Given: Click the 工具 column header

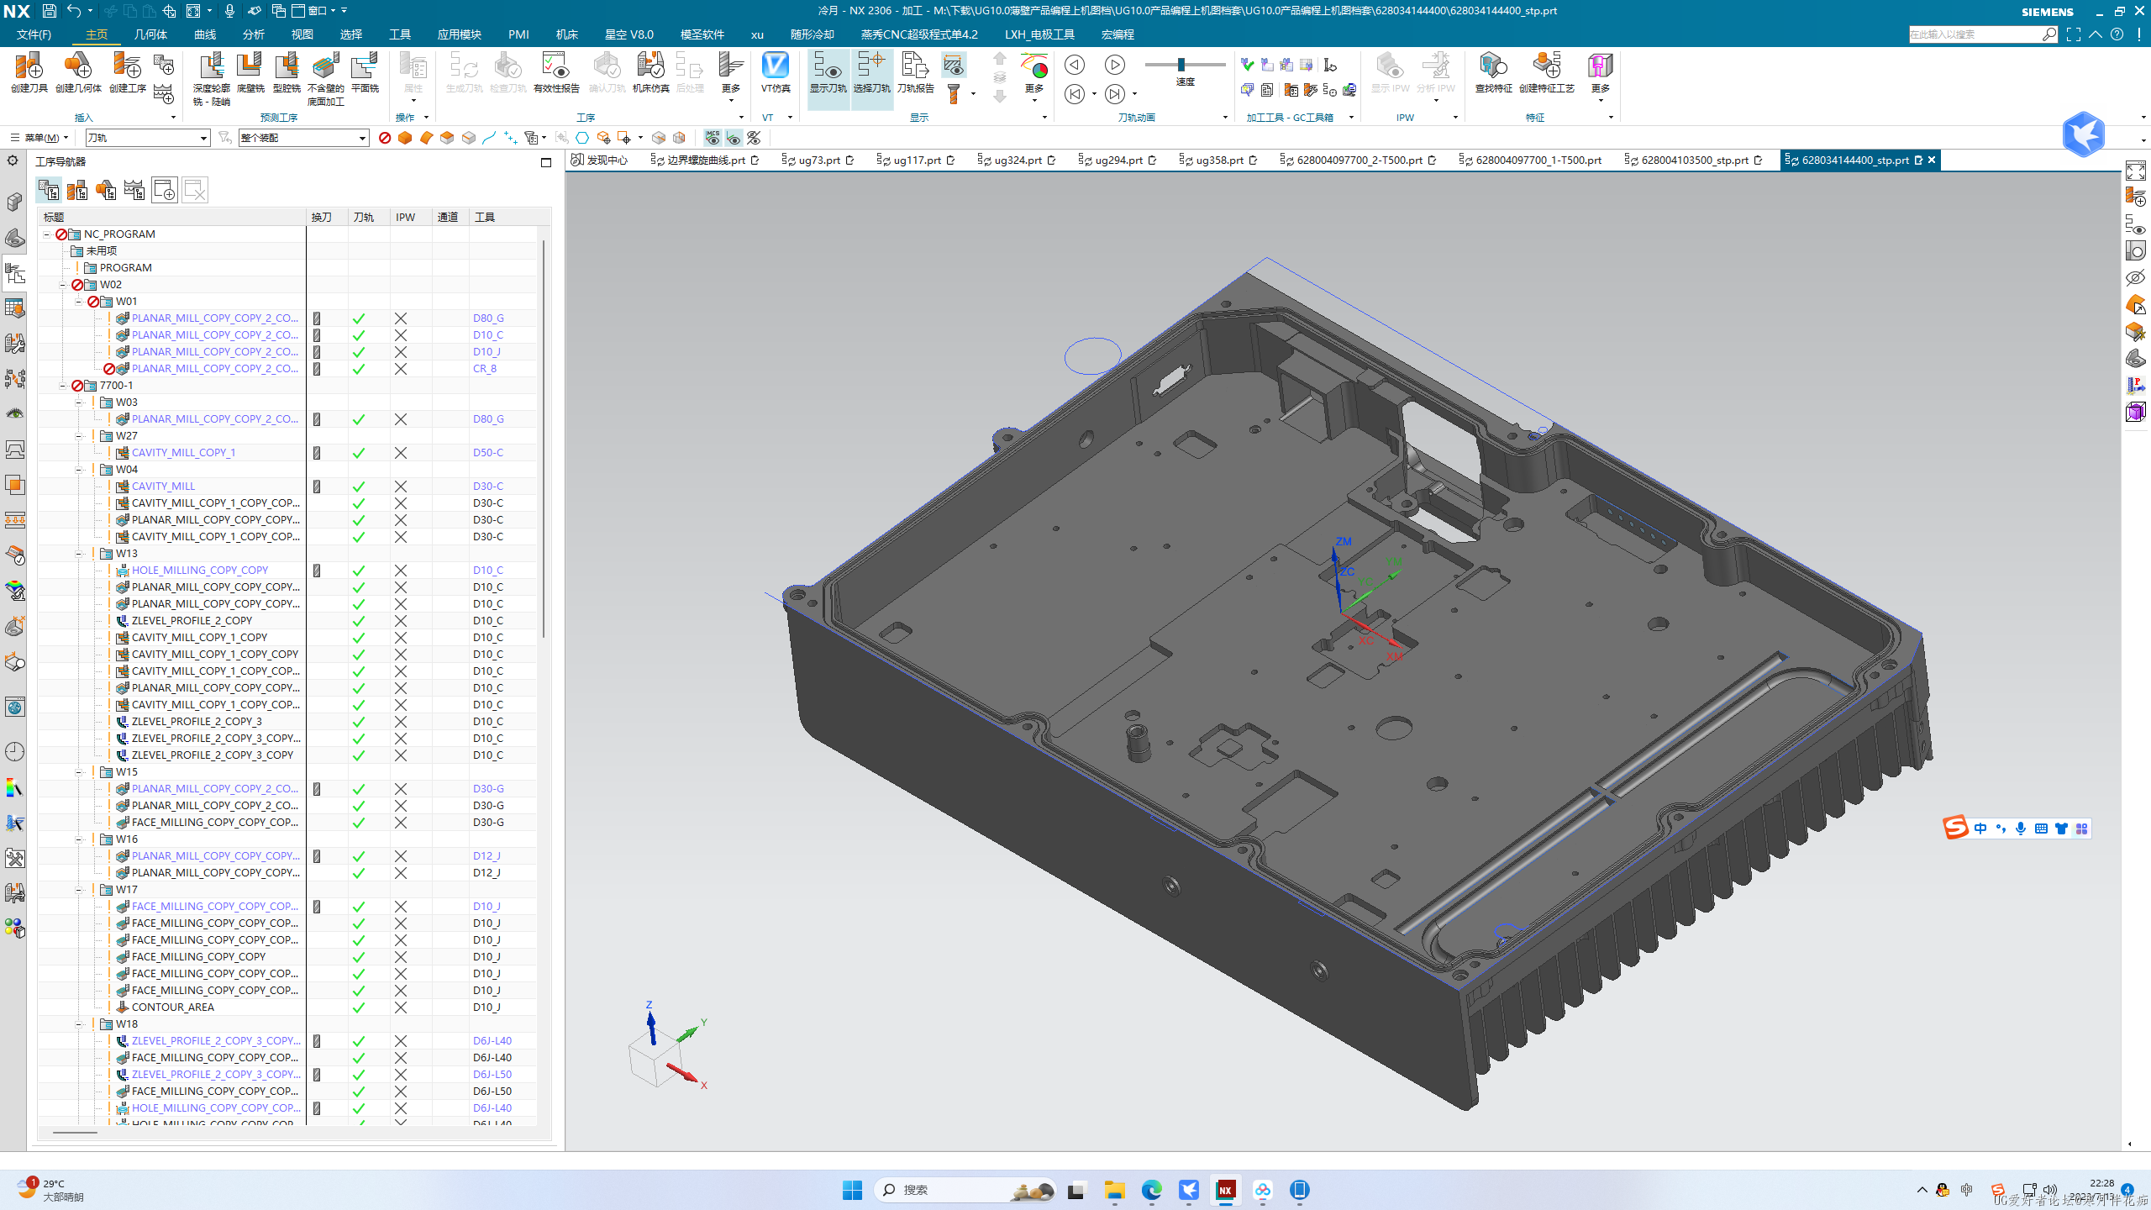Looking at the screenshot, I should click(502, 218).
